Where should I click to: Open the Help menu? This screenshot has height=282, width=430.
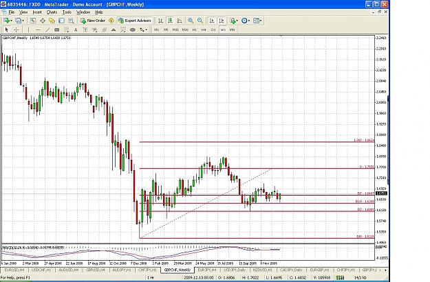click(98, 12)
